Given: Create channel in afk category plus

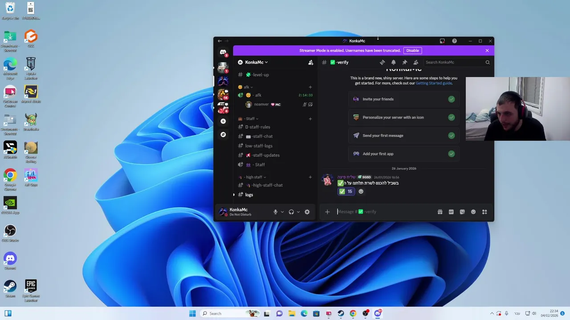Looking at the screenshot, I should point(310,87).
